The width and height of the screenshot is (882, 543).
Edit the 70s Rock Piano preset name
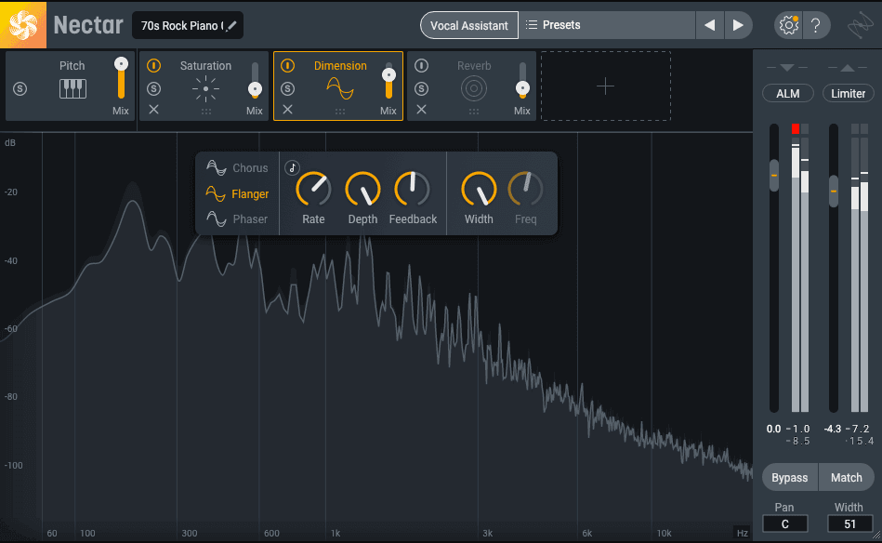click(188, 25)
